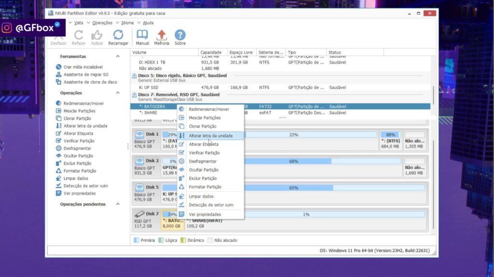Sort by the Capacidade column header
Image resolution: width=494 pixels, height=277 pixels.
pyautogui.click(x=213, y=52)
